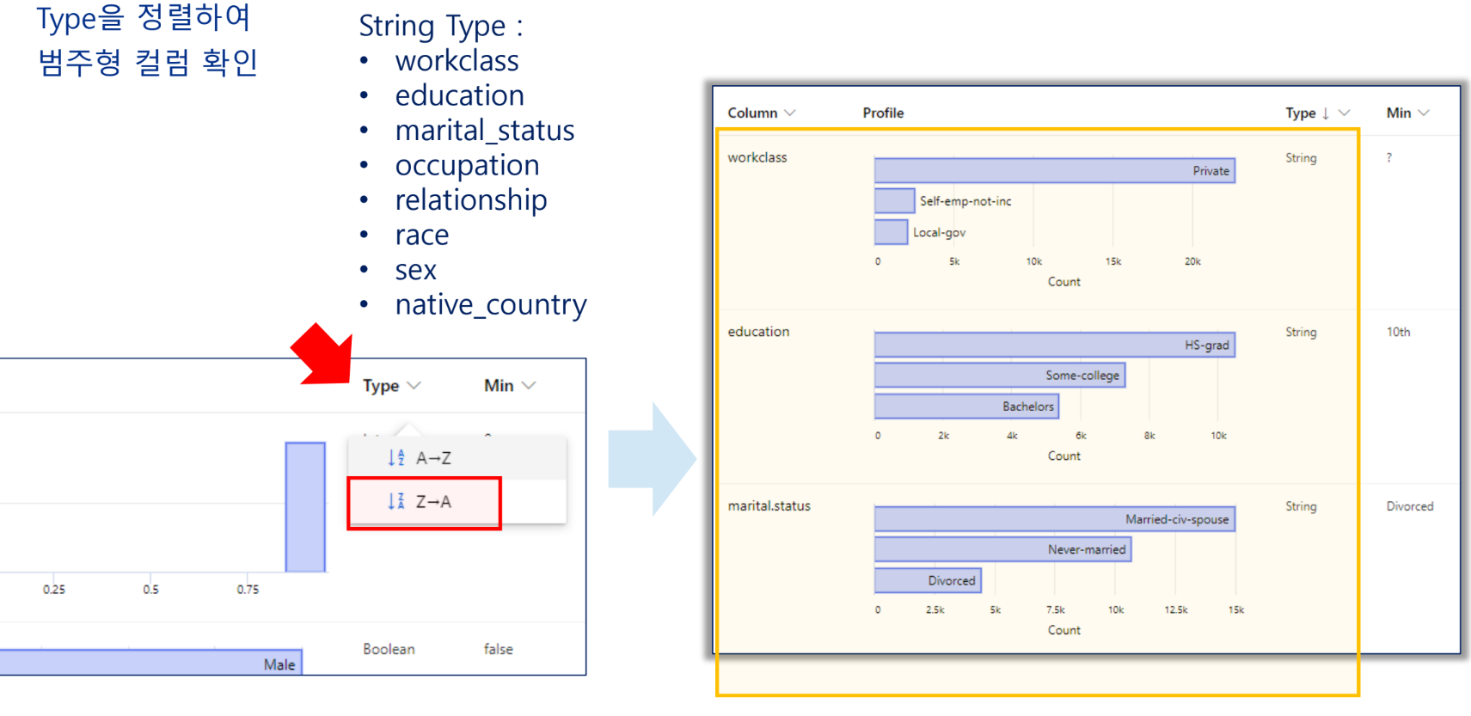Click the Type descending sort arrow indicator
The width and height of the screenshot is (1471, 716).
[x=1326, y=113]
